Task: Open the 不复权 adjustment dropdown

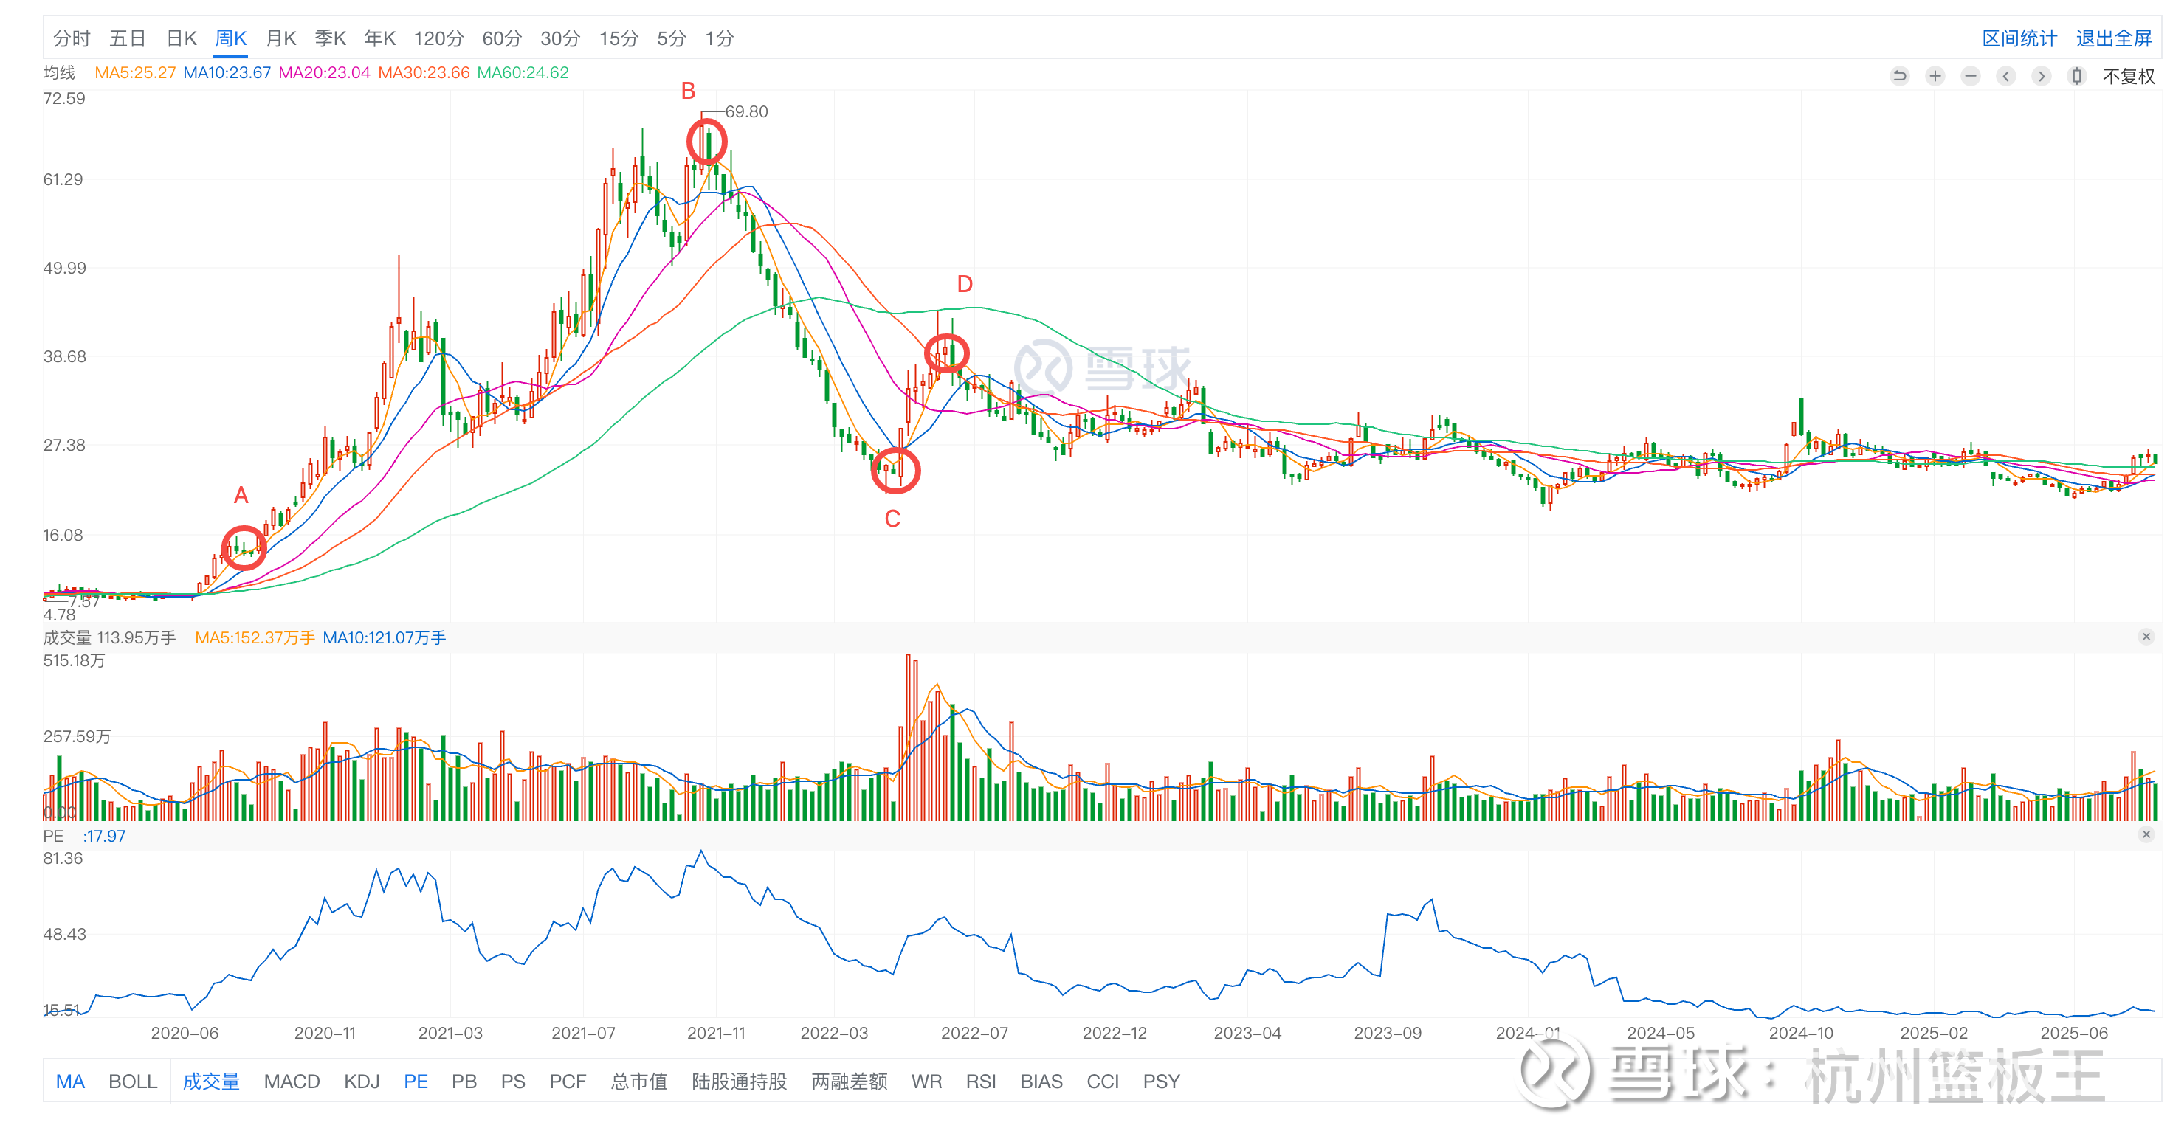Action: coord(2128,77)
